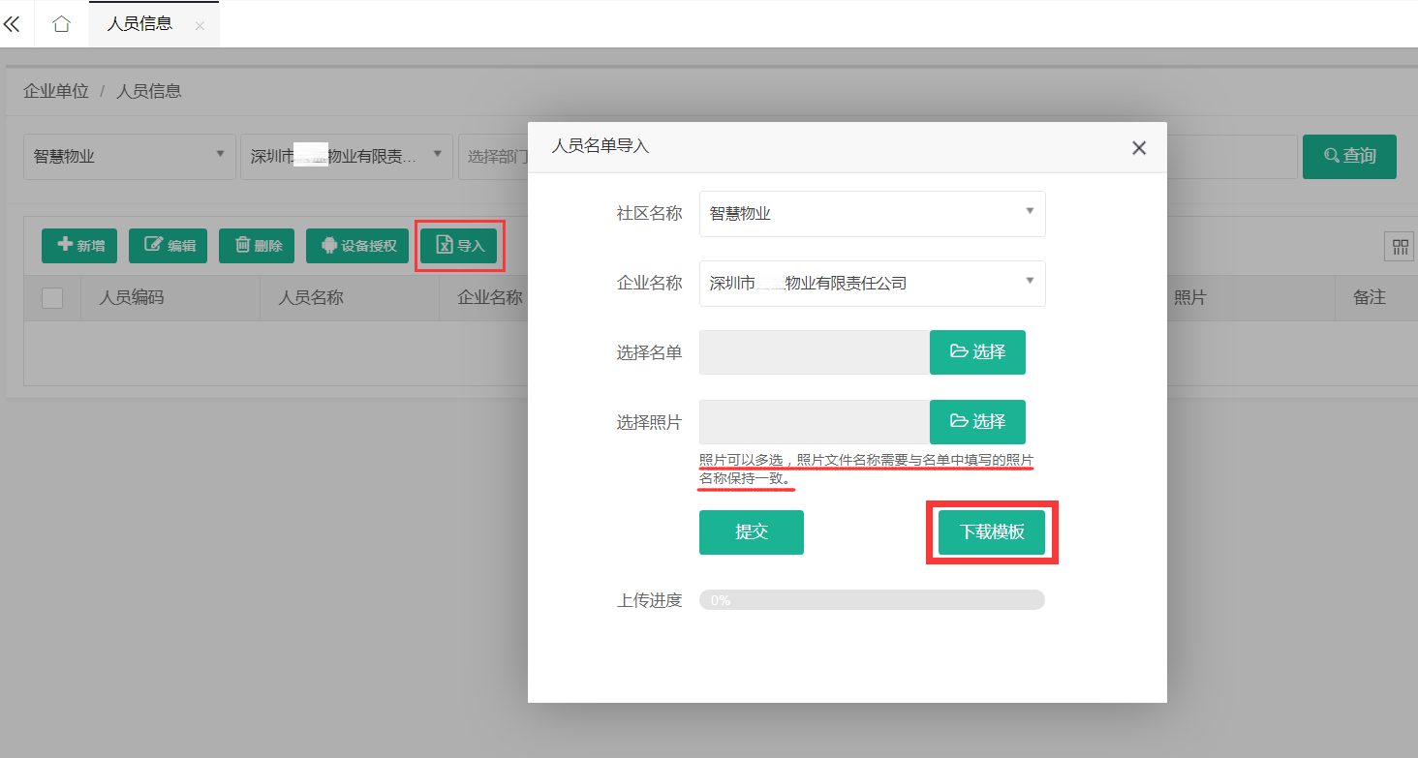Image resolution: width=1418 pixels, height=758 pixels.
Task: Click the 人员信息 breadcrumb text
Action: (149, 91)
